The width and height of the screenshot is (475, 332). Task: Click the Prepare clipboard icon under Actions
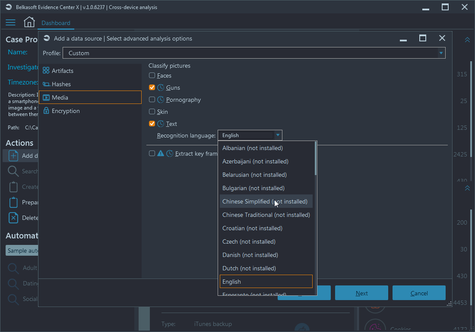13,202
